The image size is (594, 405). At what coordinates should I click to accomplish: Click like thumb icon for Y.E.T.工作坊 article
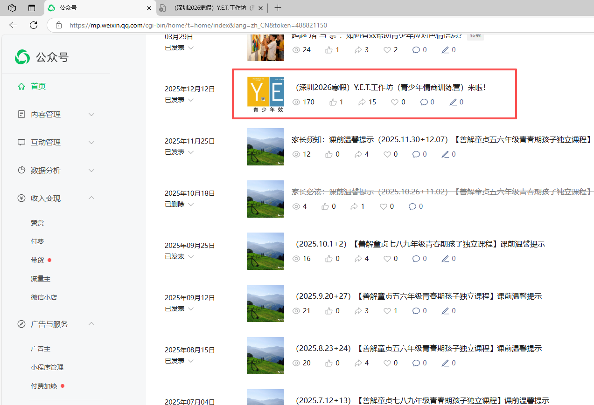(333, 102)
